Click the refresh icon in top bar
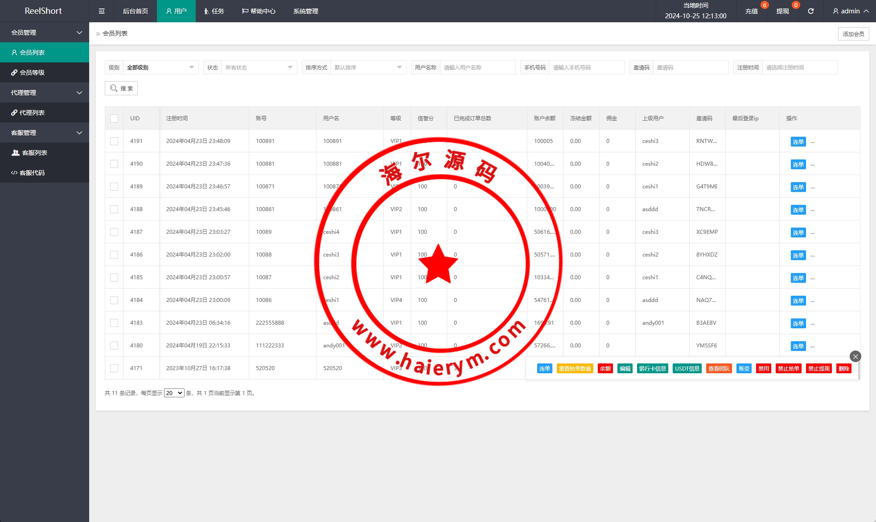The image size is (876, 522). (810, 11)
